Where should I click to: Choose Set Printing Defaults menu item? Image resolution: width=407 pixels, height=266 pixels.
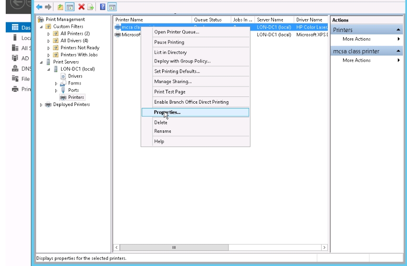tap(195, 71)
